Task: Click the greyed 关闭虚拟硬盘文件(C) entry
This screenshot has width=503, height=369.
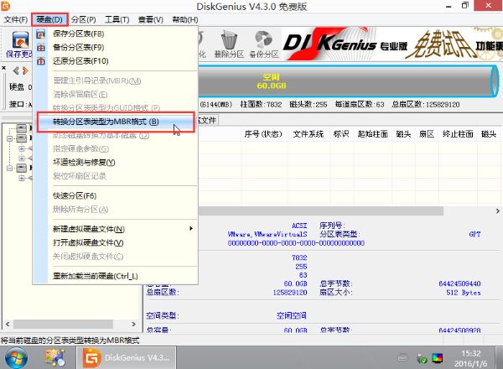Action: click(x=116, y=256)
